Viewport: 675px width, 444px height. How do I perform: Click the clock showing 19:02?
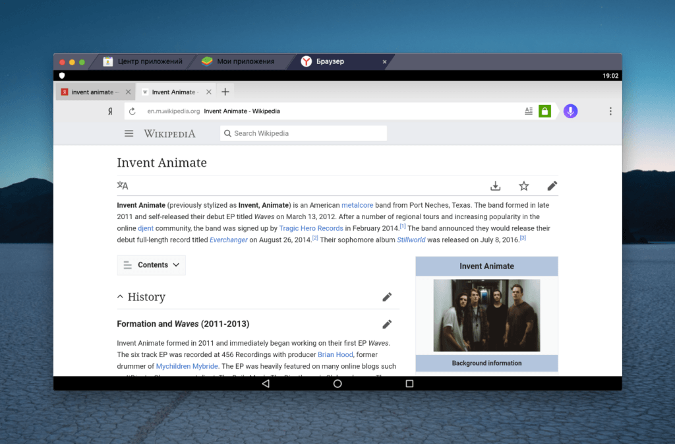(610, 76)
